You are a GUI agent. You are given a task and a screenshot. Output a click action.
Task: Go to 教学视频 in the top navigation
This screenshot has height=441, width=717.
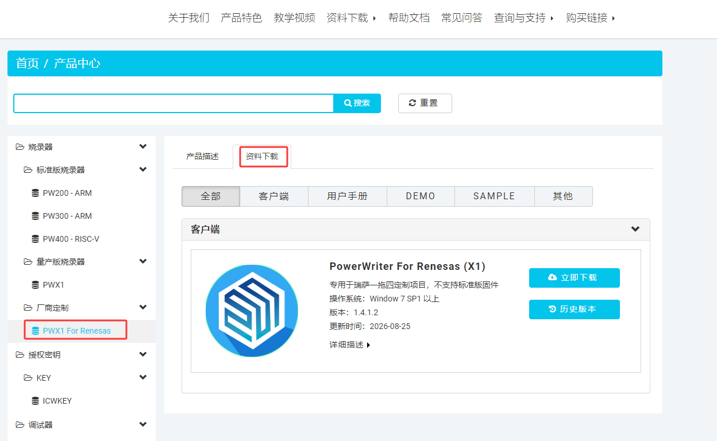(x=294, y=18)
